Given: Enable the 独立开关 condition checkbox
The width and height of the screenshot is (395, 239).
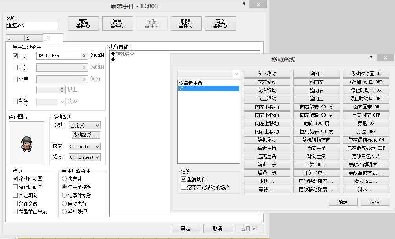Looking at the screenshot, I should [x=15, y=101].
